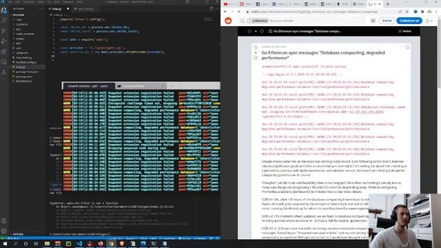Share this page from the address bar
This screenshot has width=441, height=248.
click(x=400, y=12)
